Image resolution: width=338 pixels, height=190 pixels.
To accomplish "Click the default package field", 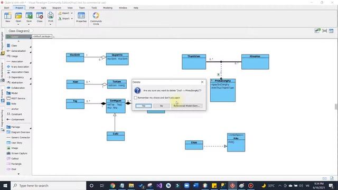I will click(x=42, y=36).
